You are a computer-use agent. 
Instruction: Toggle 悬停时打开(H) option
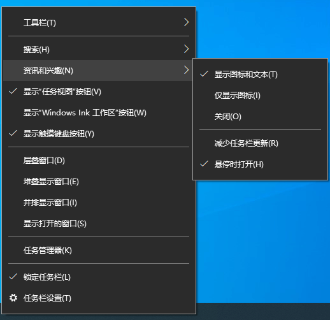pyautogui.click(x=260, y=164)
